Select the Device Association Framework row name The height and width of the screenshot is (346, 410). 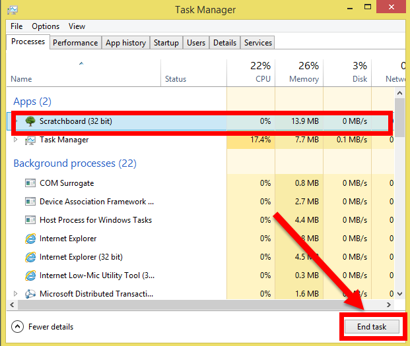click(97, 202)
